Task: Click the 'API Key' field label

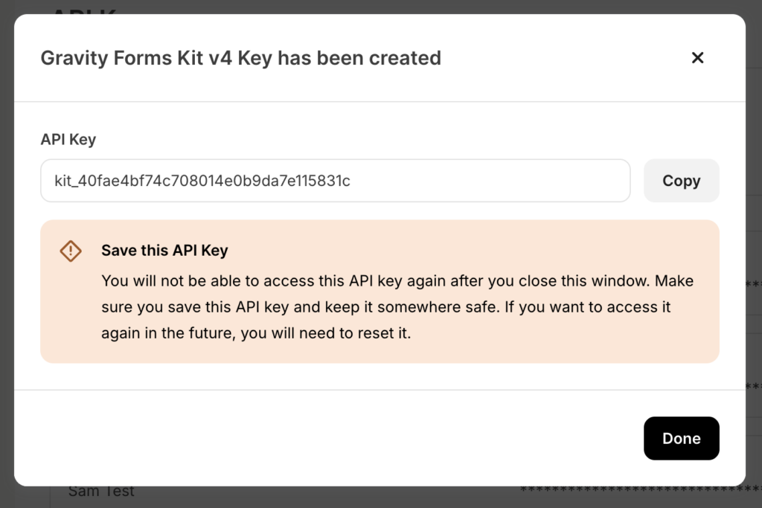Action: click(68, 139)
